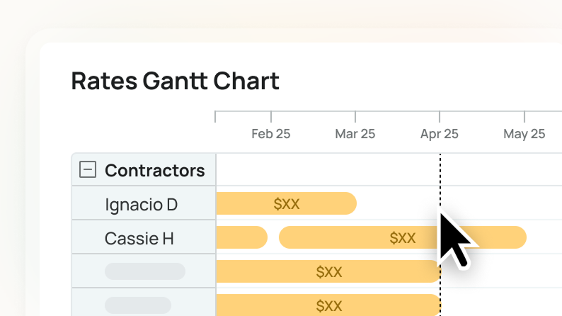This screenshot has height=316, width=562.
Task: Click the Feb 25 timeline label
Action: 270,133
